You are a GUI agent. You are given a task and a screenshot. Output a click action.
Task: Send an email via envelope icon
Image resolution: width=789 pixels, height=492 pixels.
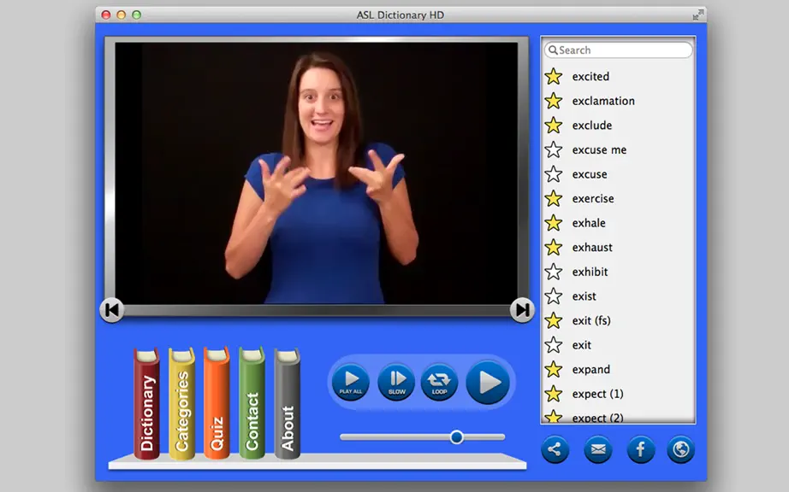[598, 449]
